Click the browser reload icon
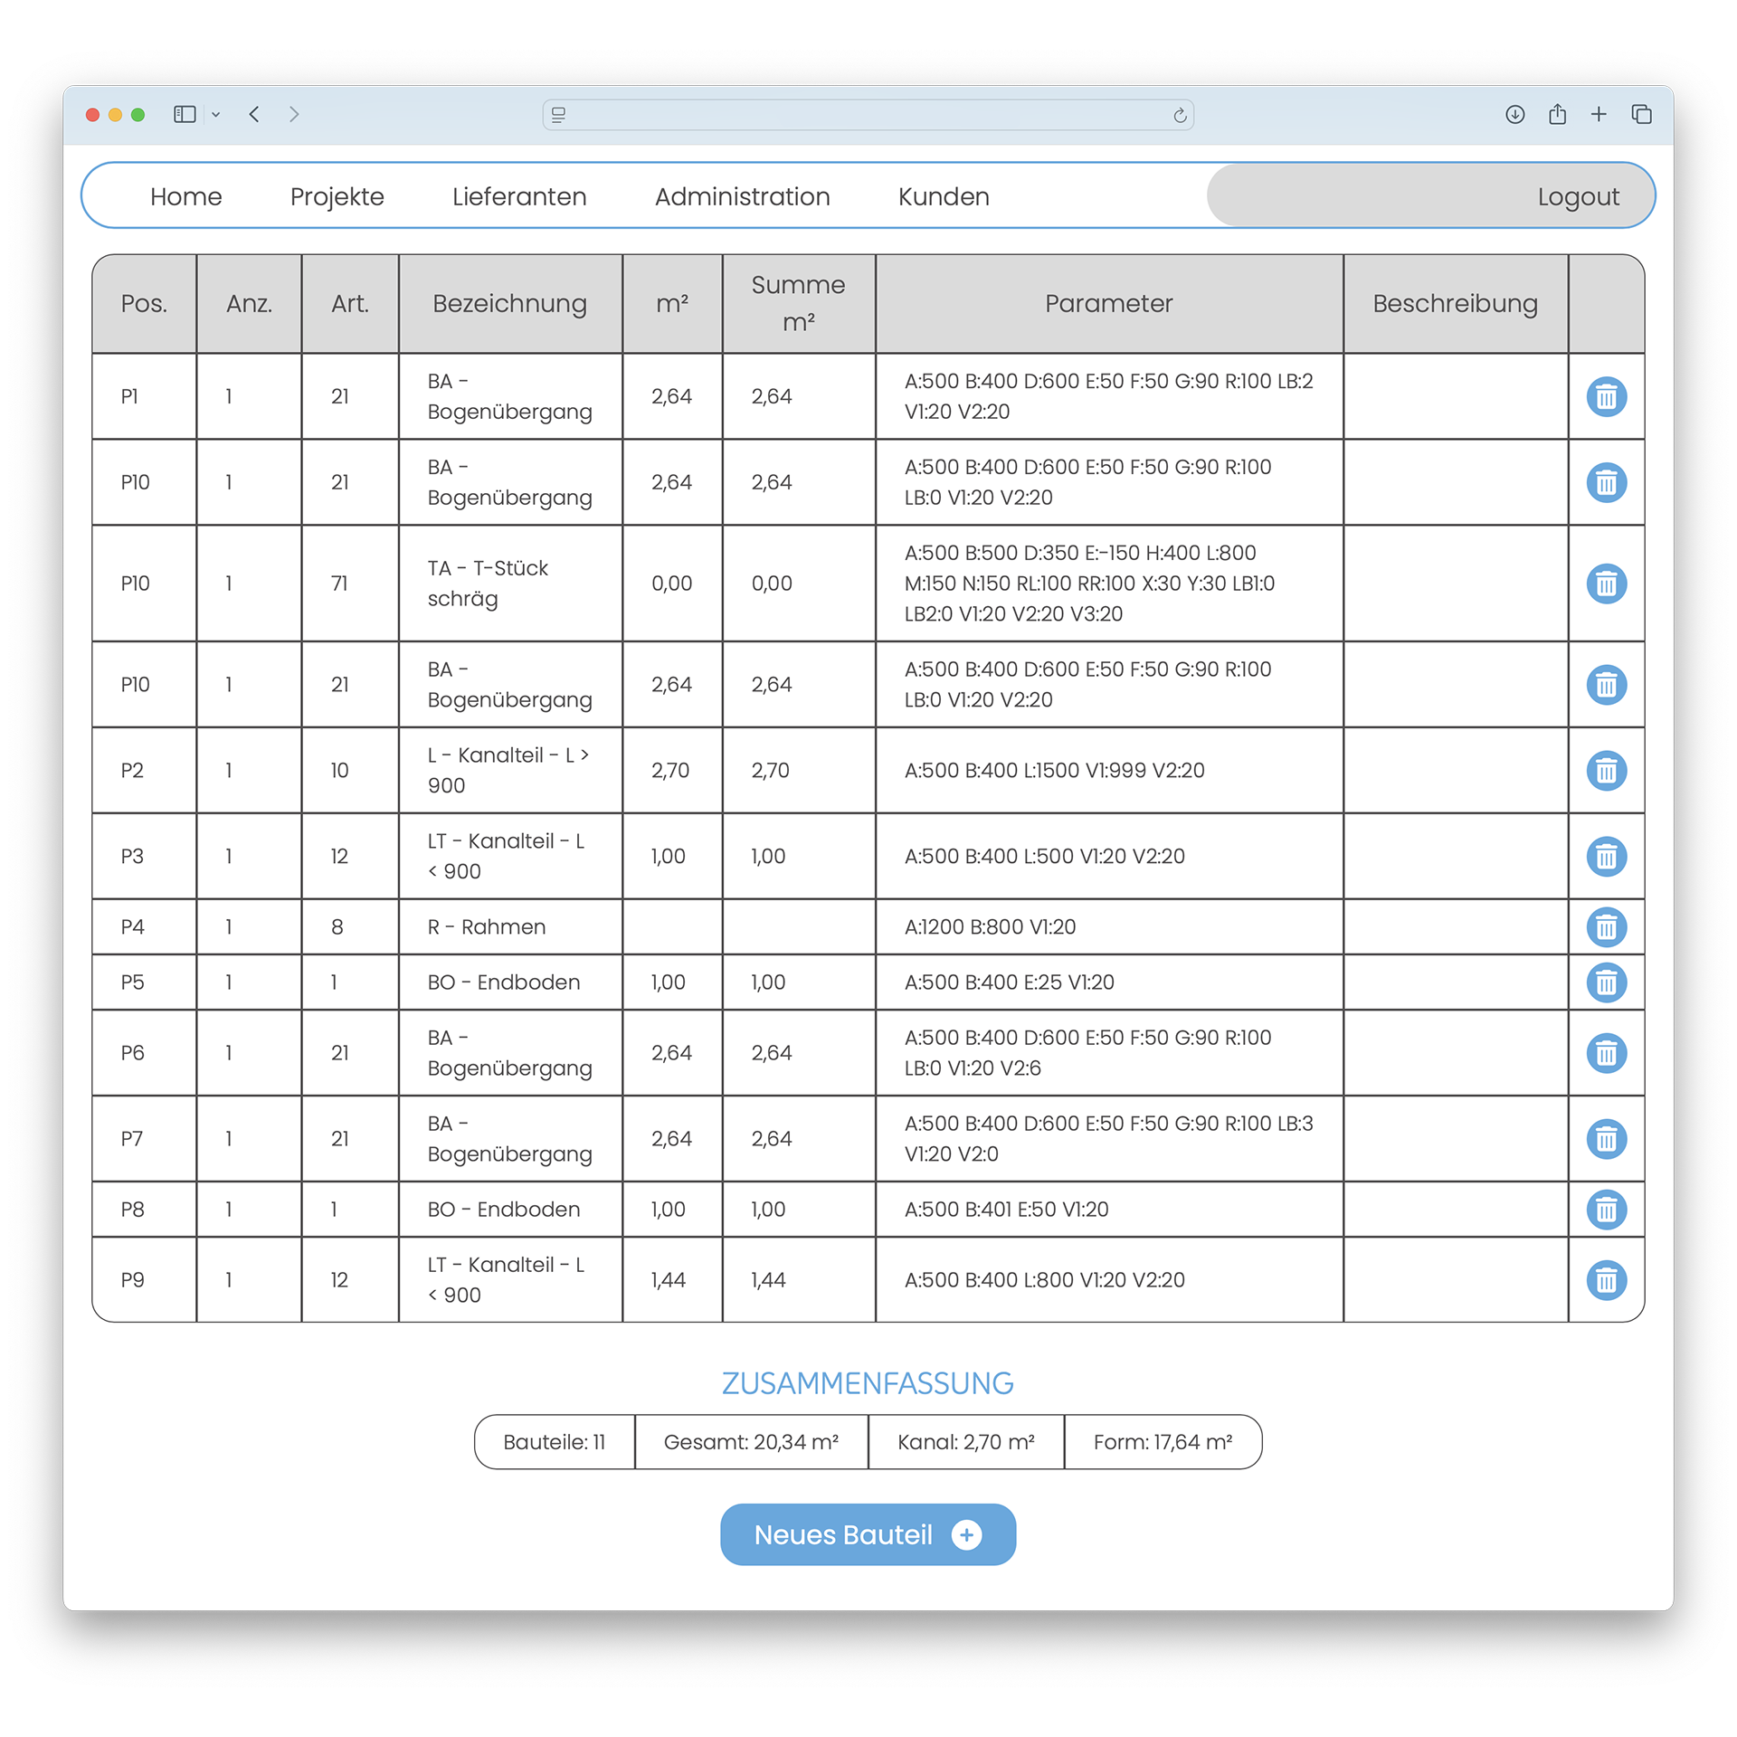 (x=1180, y=115)
